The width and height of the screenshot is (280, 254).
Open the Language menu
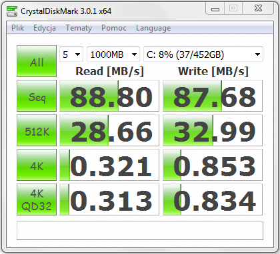coord(153,28)
